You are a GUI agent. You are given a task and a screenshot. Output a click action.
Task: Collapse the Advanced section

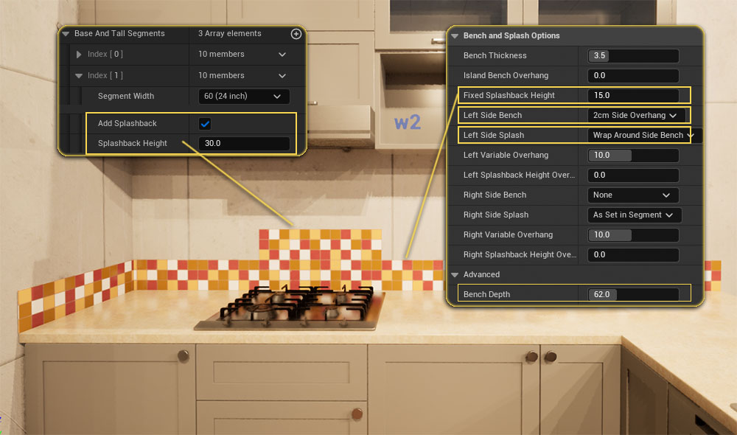(x=455, y=275)
